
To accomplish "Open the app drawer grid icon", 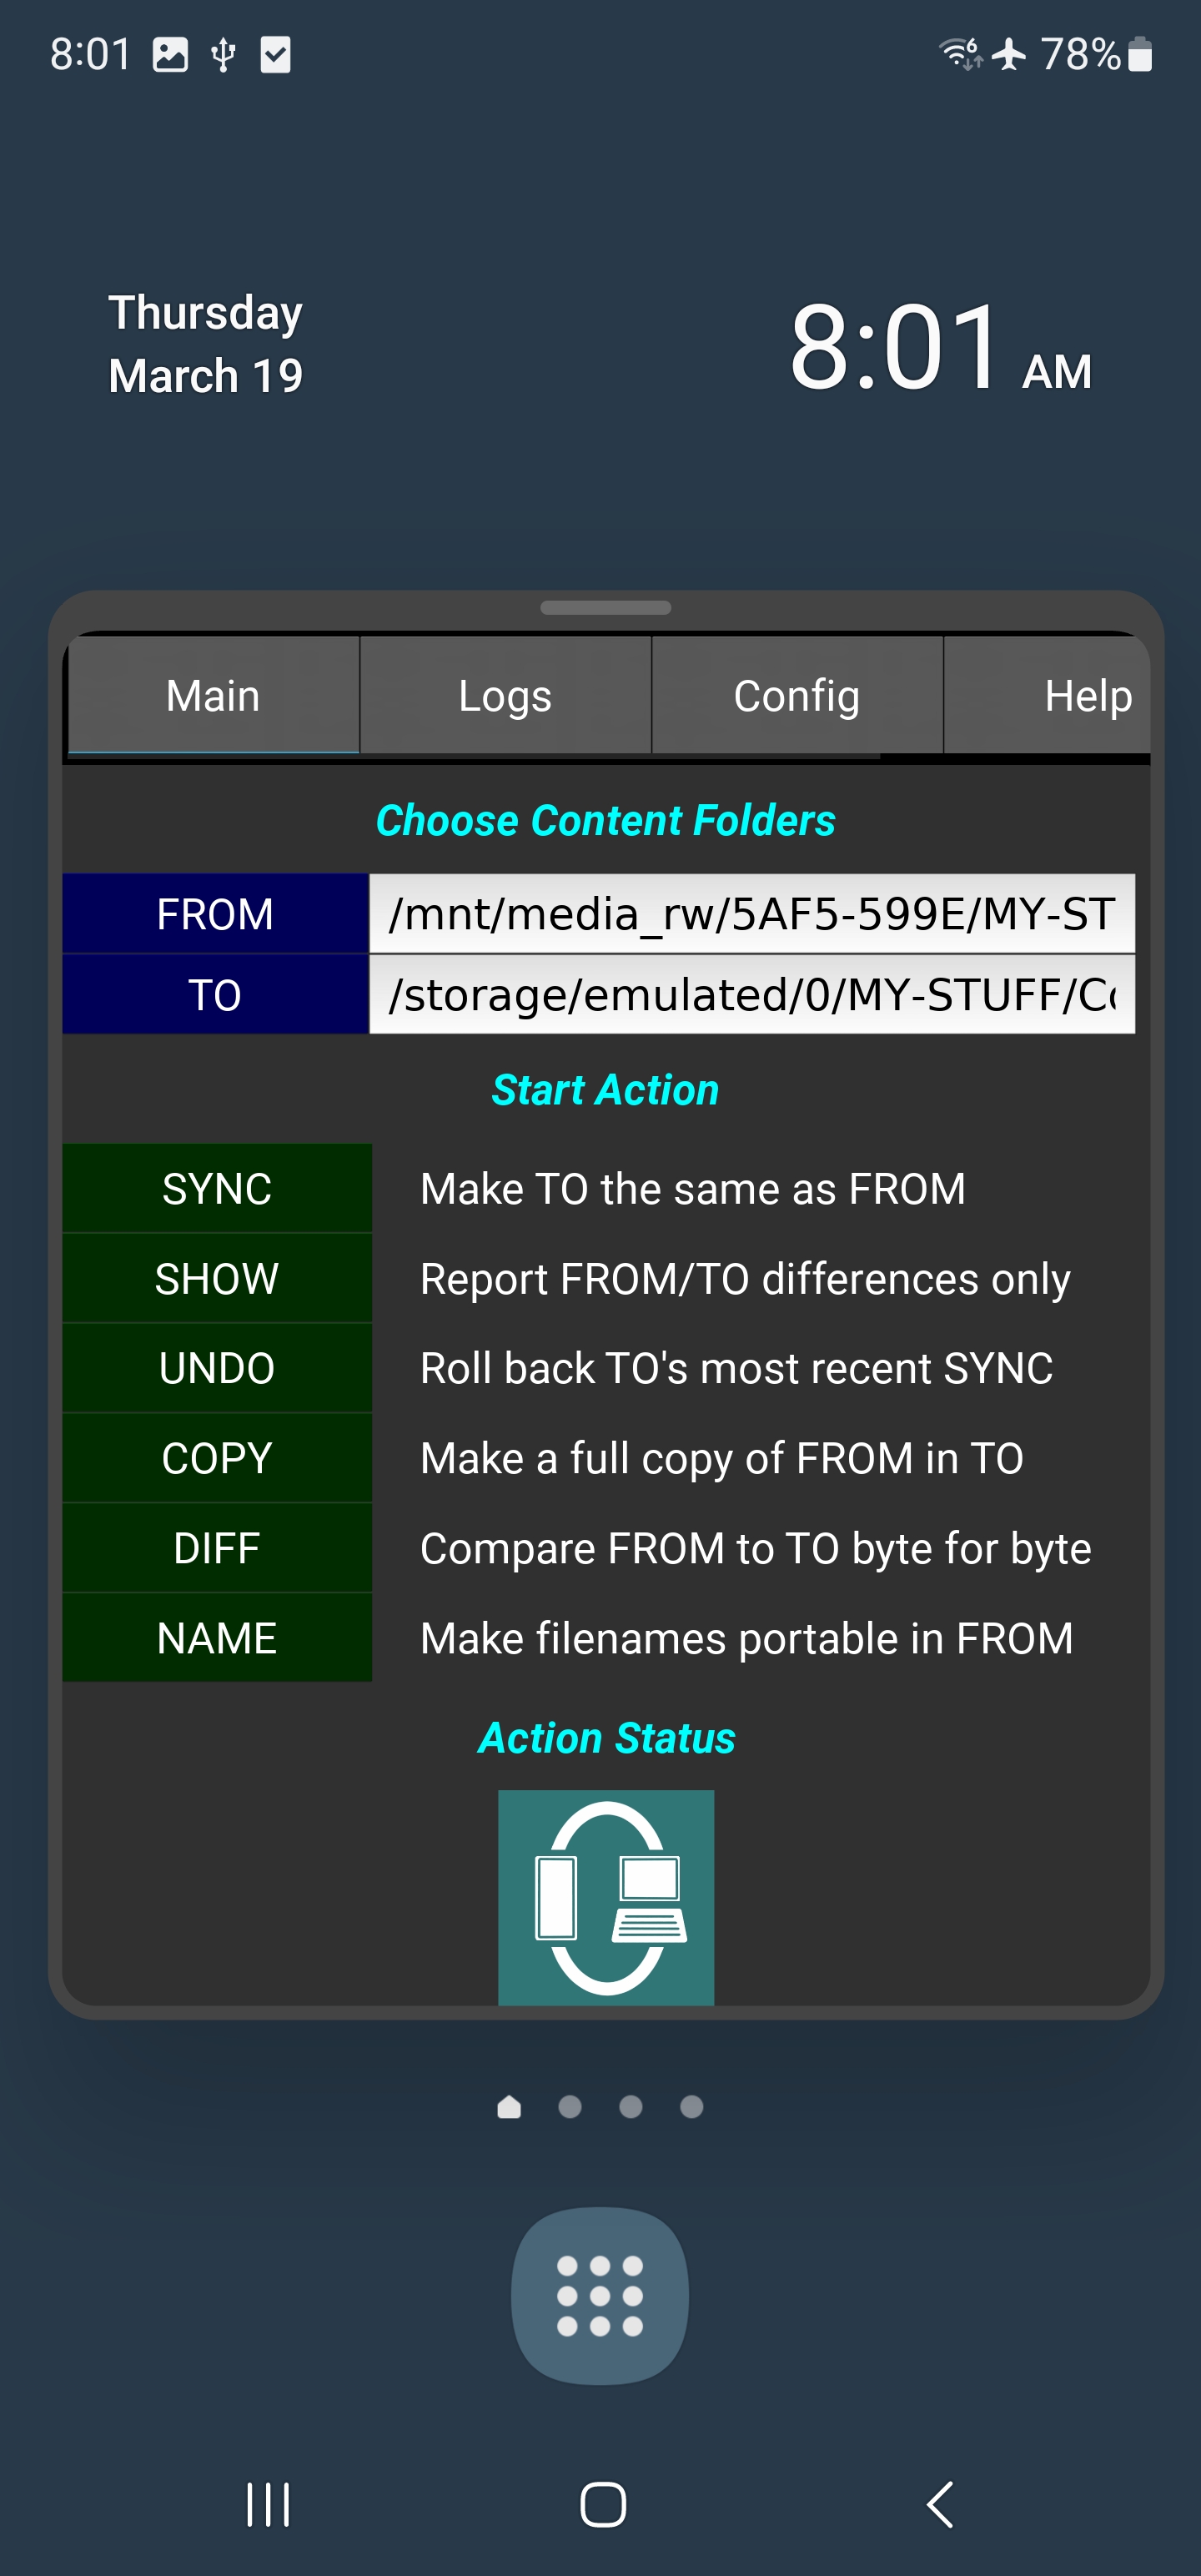I will tap(600, 2295).
